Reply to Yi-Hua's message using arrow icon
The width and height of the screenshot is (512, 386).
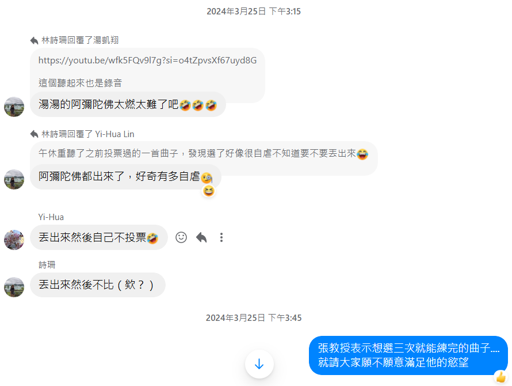click(x=201, y=237)
